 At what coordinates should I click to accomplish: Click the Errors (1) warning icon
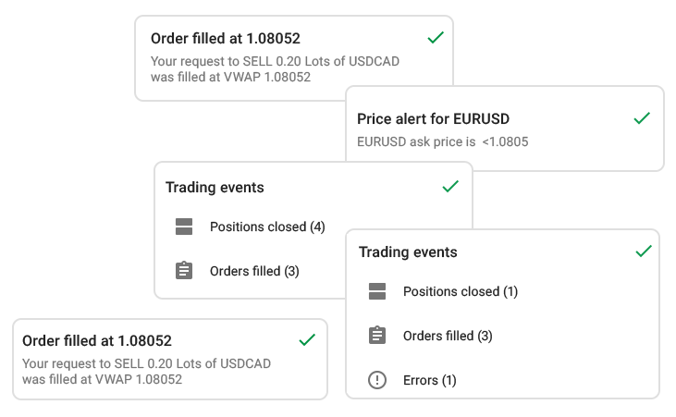tap(376, 380)
